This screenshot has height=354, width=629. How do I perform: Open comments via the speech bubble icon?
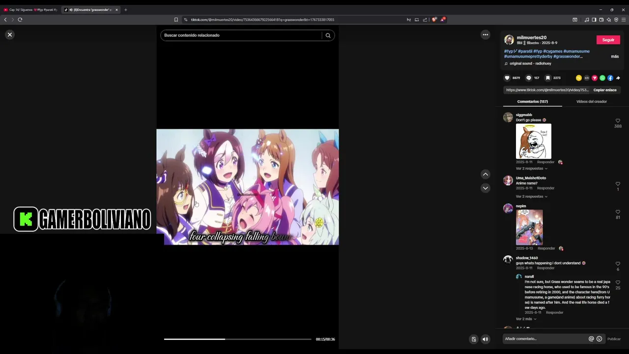point(529,78)
